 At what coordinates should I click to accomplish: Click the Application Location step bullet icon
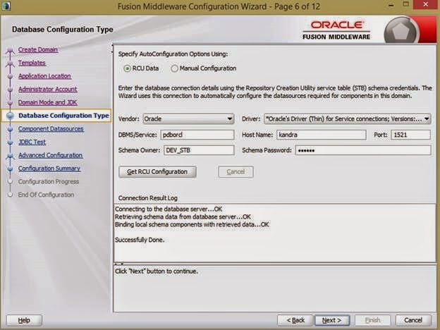click(x=11, y=76)
